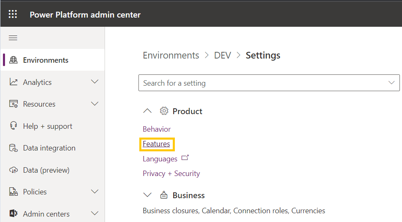The image size is (402, 222).
Task: Click the Resources icon in sidebar
Action: [x=13, y=104]
